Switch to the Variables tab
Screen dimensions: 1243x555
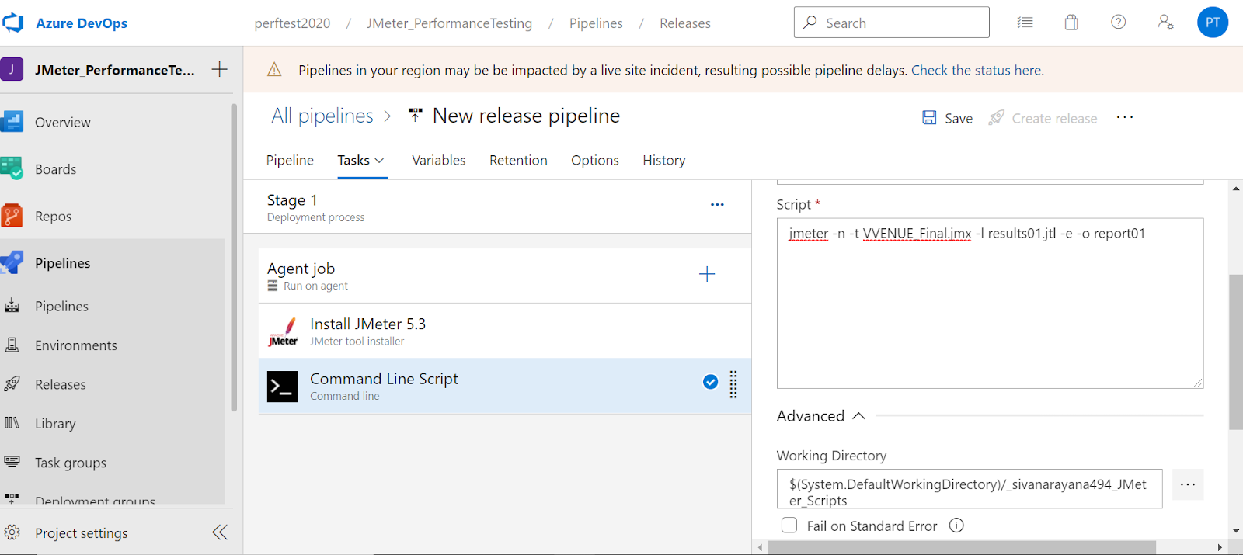coord(439,160)
